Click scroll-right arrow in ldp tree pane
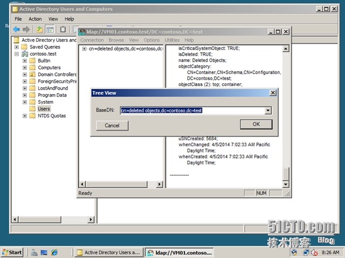Image resolution: width=345 pixels, height=258 pixels. [x=160, y=184]
